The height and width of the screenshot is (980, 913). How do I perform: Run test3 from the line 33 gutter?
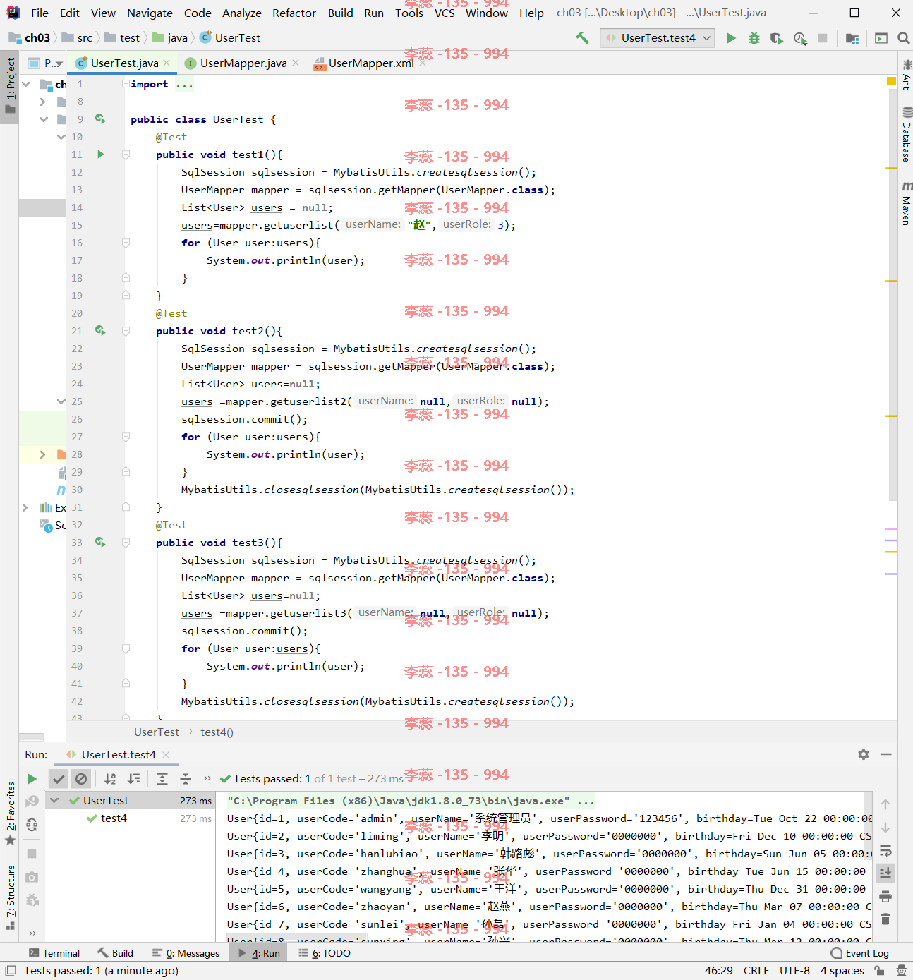[x=100, y=543]
